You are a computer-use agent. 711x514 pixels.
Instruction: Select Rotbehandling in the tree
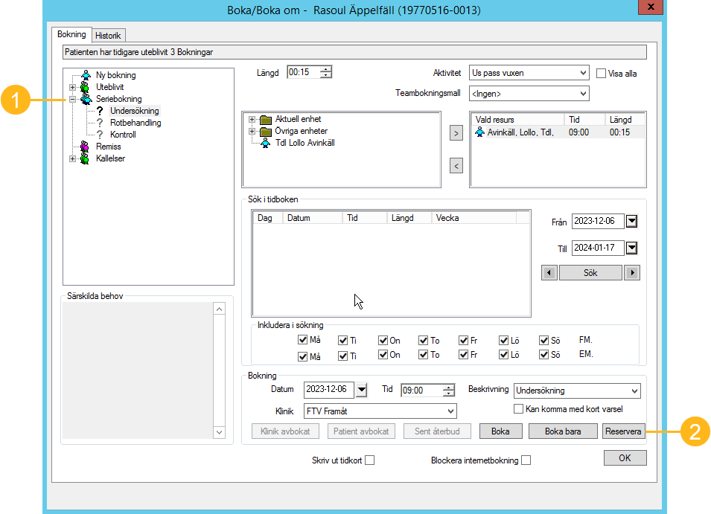pyautogui.click(x=135, y=123)
